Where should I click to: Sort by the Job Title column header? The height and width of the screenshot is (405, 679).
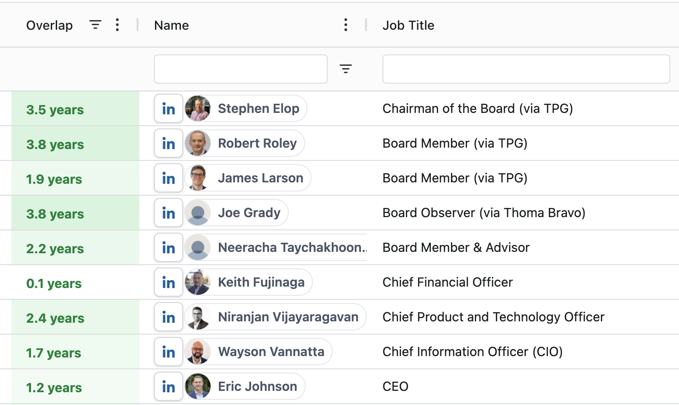coord(408,25)
